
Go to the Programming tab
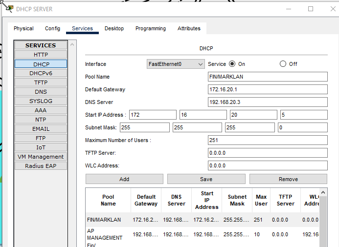point(150,28)
